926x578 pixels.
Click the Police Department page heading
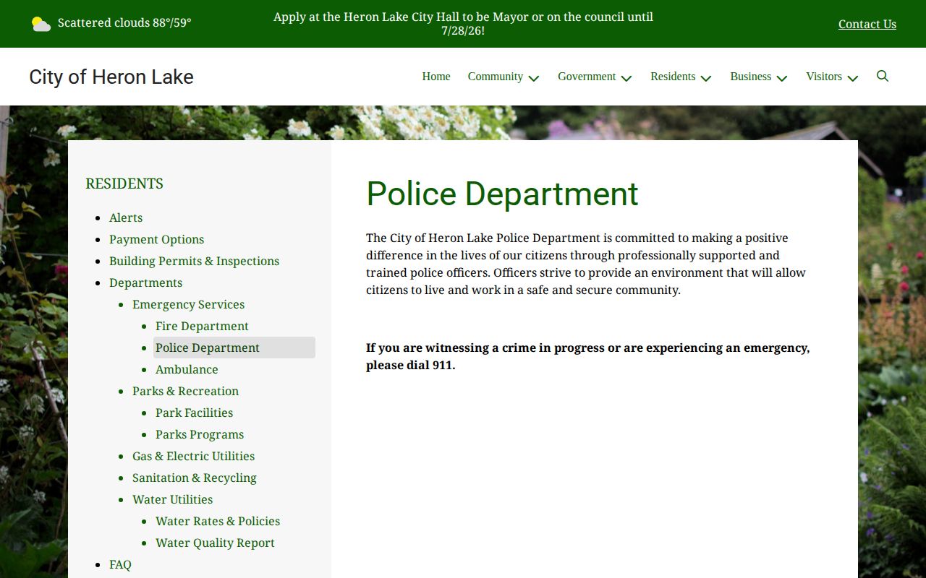click(x=502, y=194)
